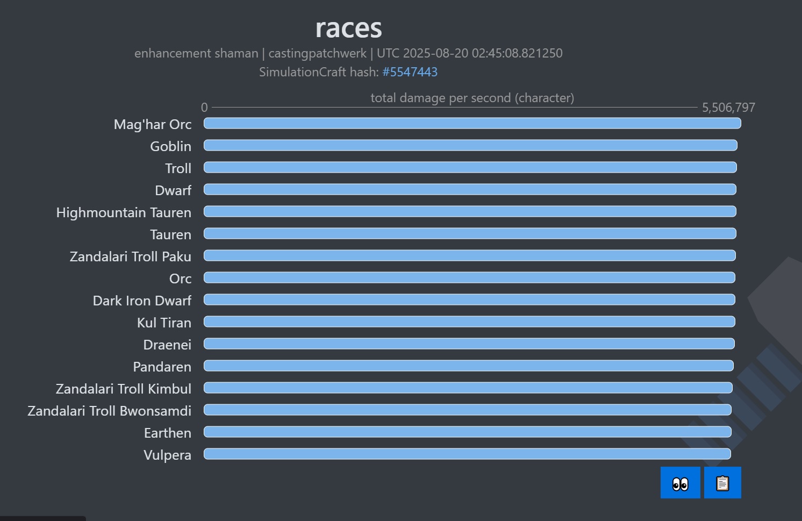Screen dimensions: 802x521
Task: Select the Zandalari Troll Bwonsamdi label
Action: point(110,411)
